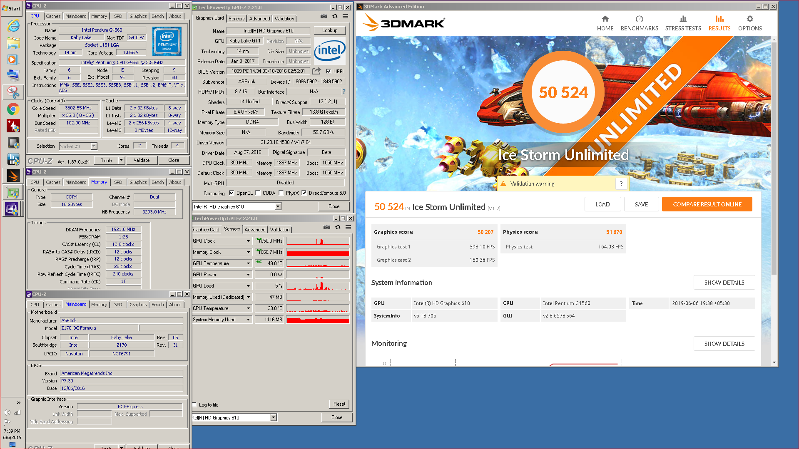The height and width of the screenshot is (449, 799).
Task: Show hidden tray icons with the chevron
Action: [18, 402]
